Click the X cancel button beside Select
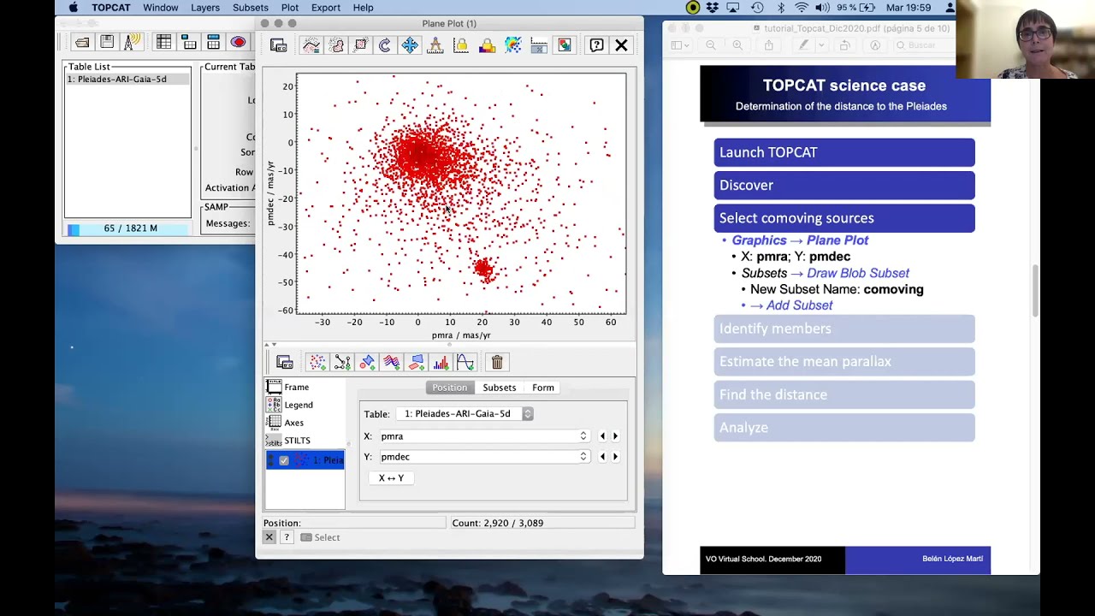This screenshot has height=616, width=1095. (269, 537)
